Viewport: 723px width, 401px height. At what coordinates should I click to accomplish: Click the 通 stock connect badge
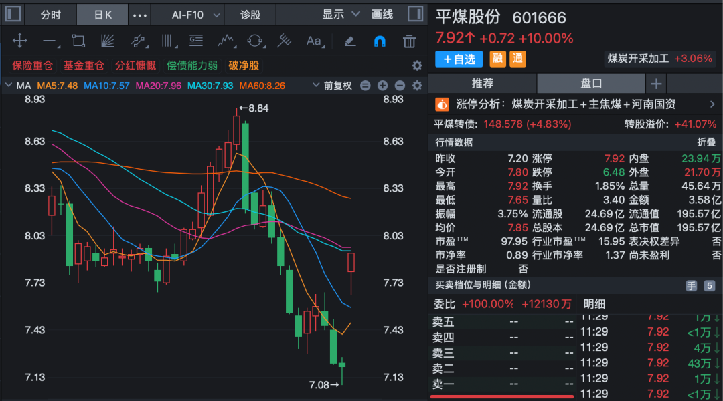click(517, 58)
